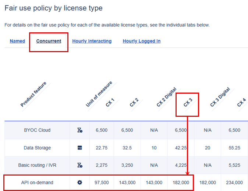Screen dimensions: 248x191
Task: Click the Data Storage feature cell
Action: pos(37,148)
